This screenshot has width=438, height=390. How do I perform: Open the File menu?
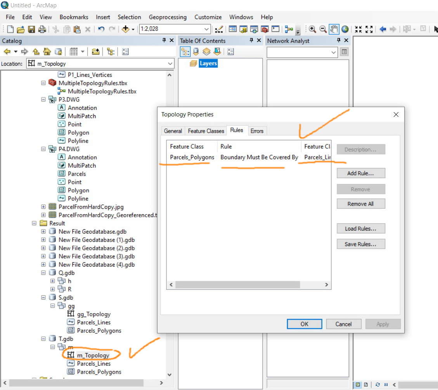tap(10, 17)
